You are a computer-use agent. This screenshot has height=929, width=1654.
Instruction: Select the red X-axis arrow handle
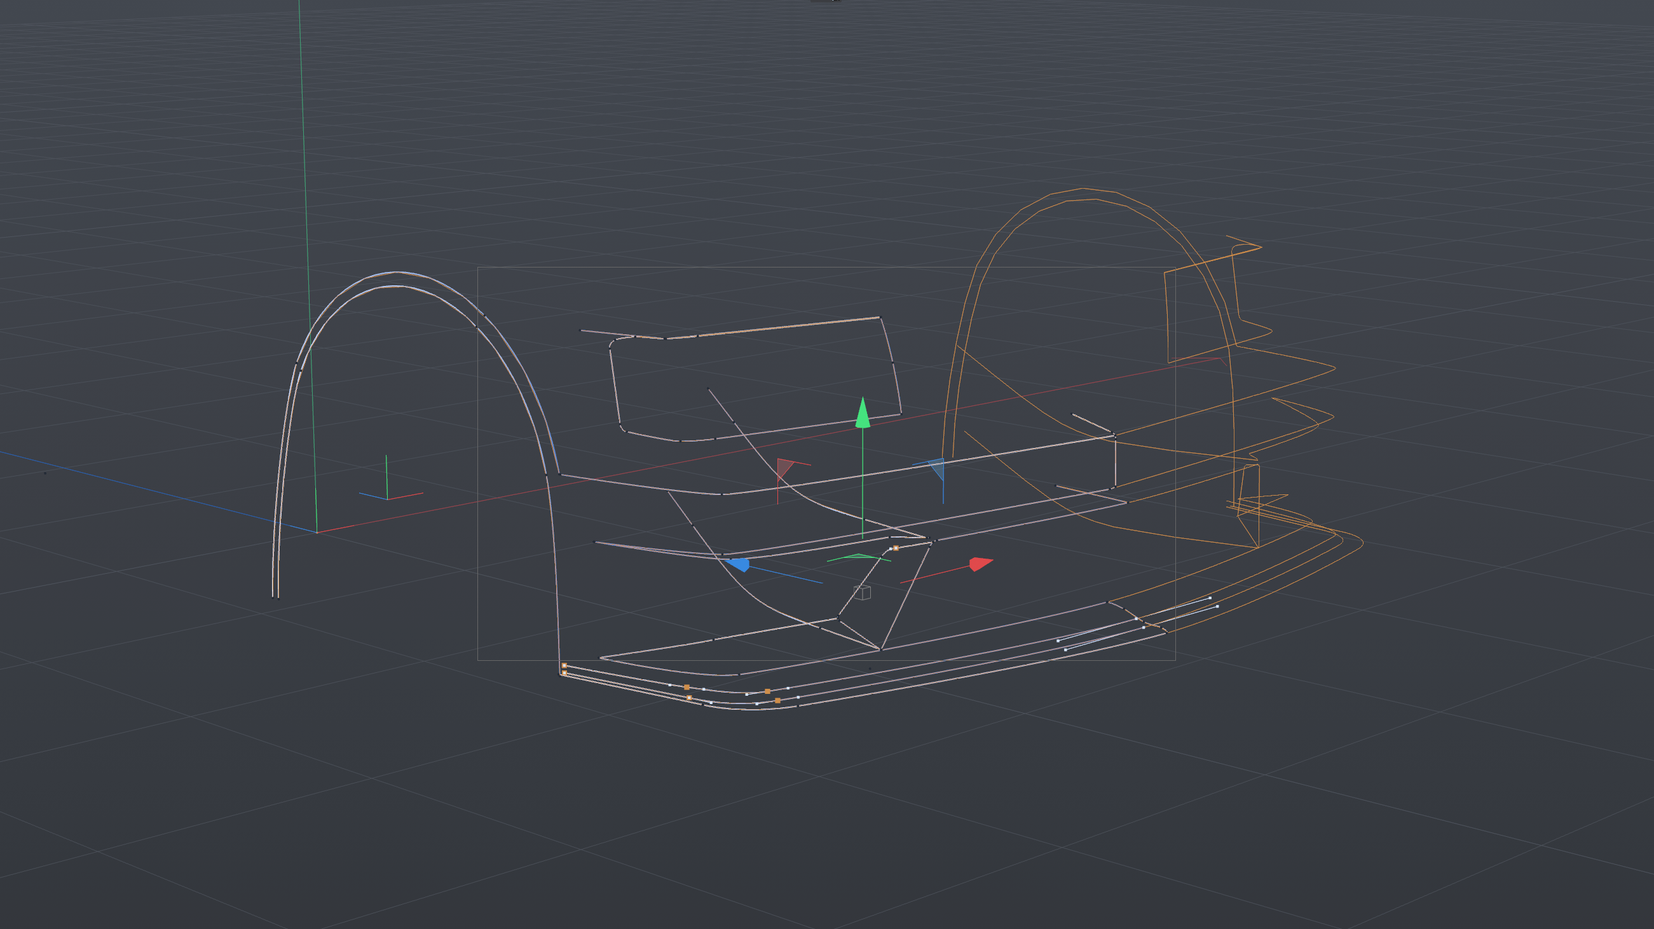[980, 564]
